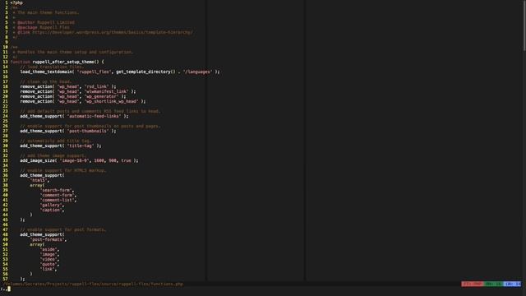Click the add_image_size call

click(x=37, y=161)
